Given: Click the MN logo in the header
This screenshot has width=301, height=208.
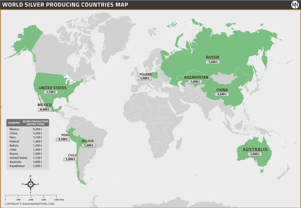Looking at the screenshot, I should click(295, 5).
